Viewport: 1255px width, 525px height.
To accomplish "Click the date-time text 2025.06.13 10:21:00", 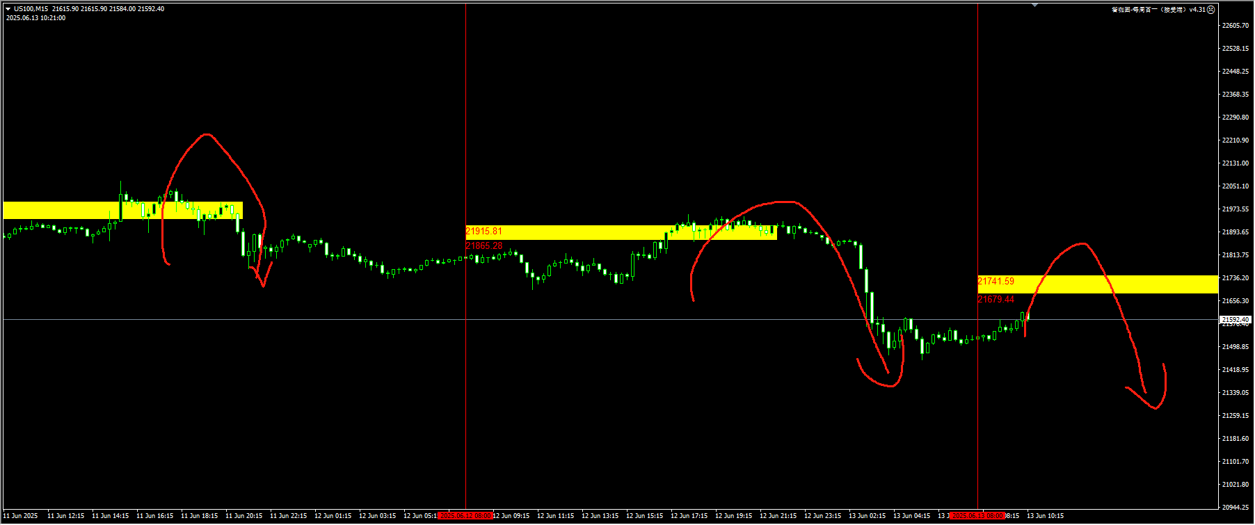I will pos(35,18).
